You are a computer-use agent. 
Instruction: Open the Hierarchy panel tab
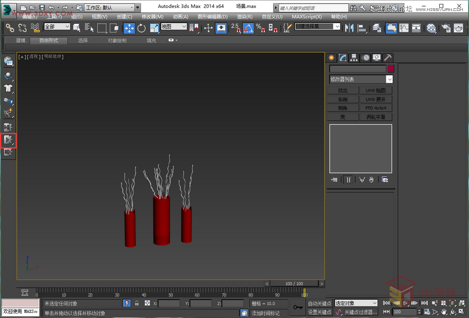pyautogui.click(x=354, y=57)
